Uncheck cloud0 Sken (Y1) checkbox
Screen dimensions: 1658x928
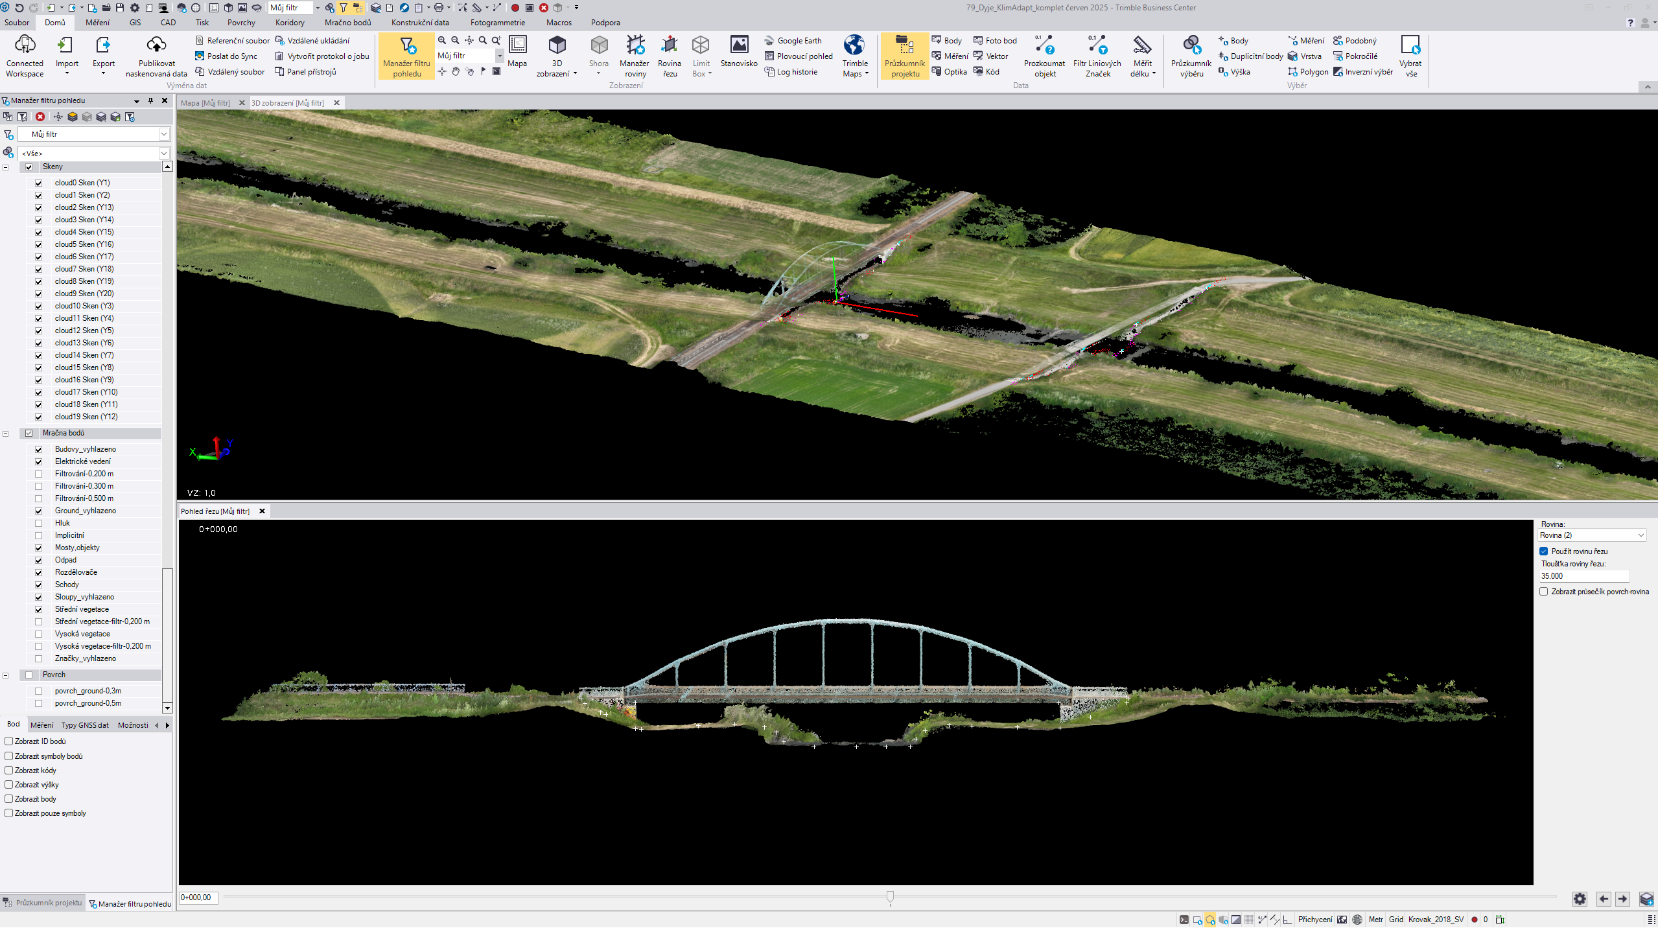[x=38, y=183]
